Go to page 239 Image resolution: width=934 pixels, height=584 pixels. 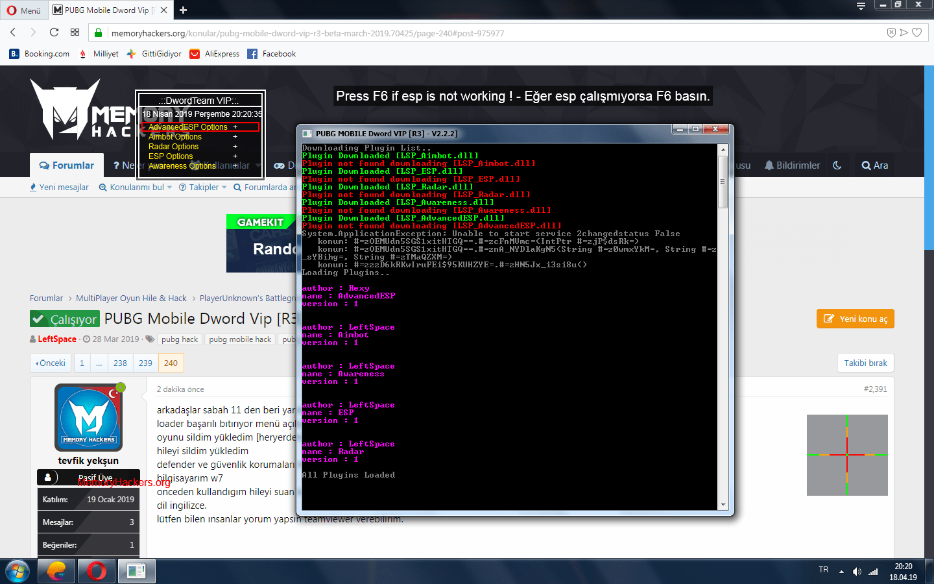[145, 363]
